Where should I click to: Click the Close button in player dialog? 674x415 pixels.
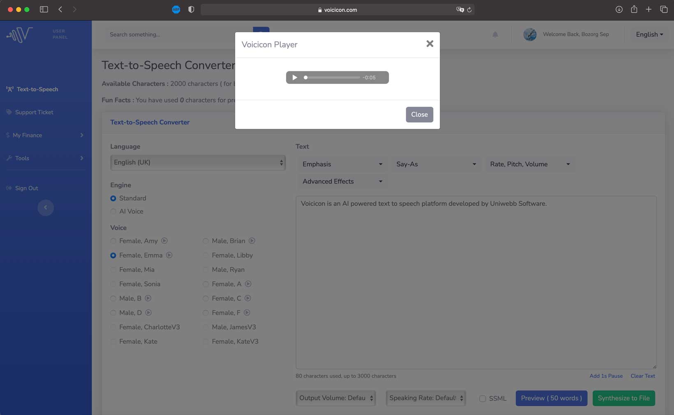click(419, 115)
